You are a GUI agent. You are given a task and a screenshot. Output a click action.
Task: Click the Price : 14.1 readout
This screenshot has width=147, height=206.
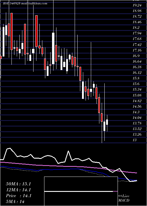(x=19, y=196)
